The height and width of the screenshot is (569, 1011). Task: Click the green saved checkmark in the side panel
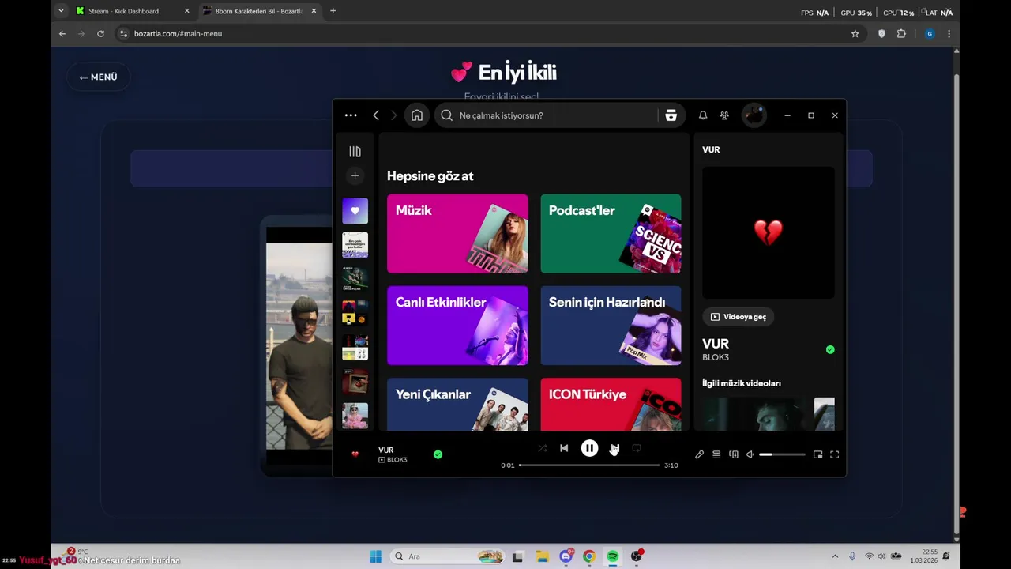(830, 349)
